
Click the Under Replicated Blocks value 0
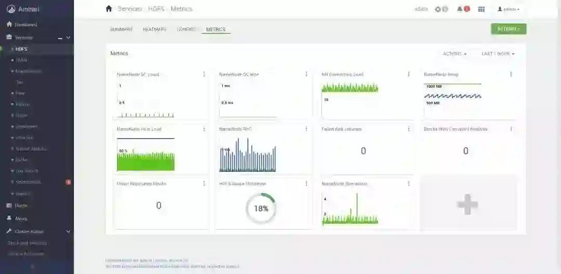point(158,205)
